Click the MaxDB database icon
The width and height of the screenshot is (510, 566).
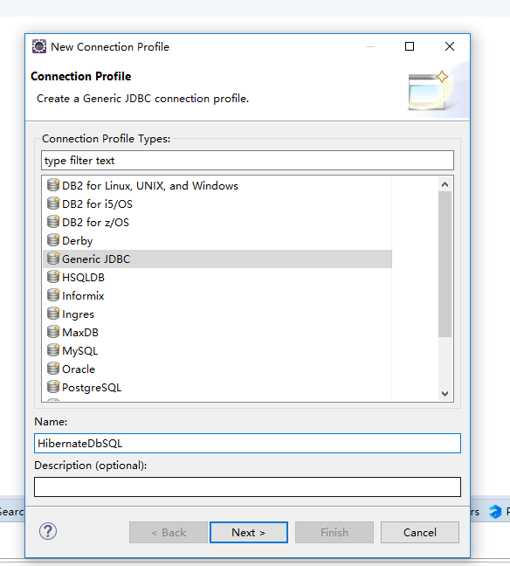point(53,332)
